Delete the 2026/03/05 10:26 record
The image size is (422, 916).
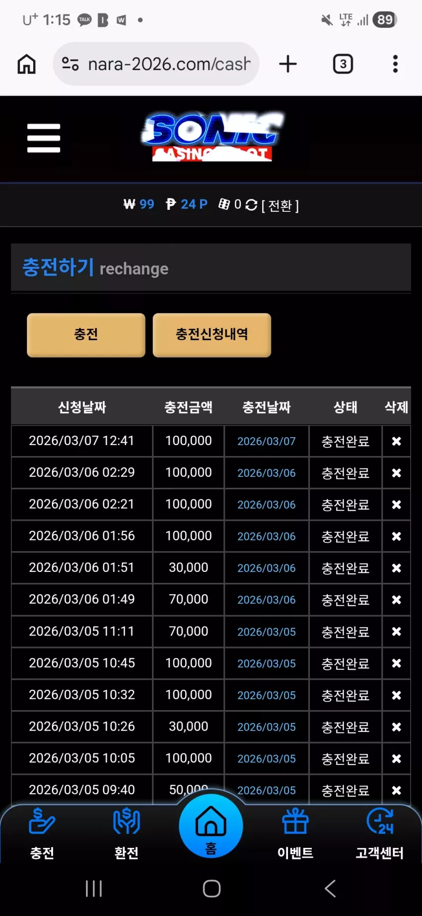pyautogui.click(x=396, y=727)
